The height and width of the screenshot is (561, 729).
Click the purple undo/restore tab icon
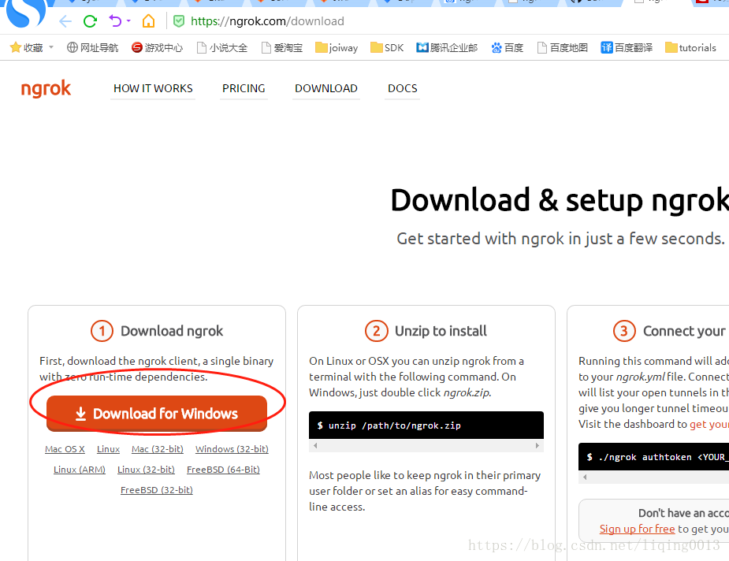(x=115, y=21)
